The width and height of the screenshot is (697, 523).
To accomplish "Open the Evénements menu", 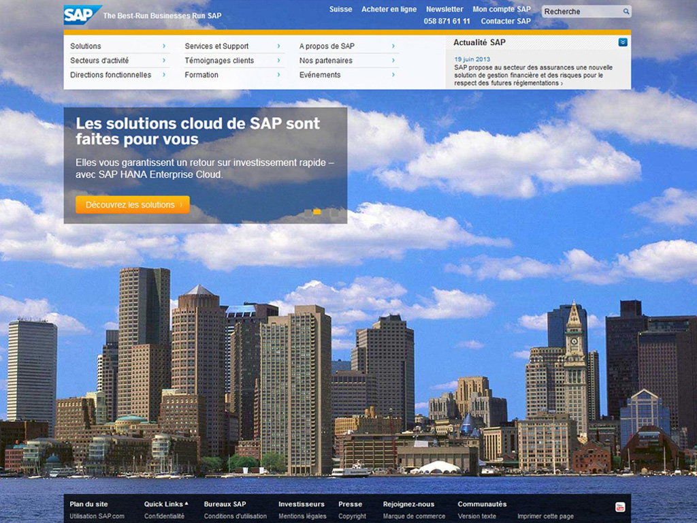I will (x=320, y=75).
